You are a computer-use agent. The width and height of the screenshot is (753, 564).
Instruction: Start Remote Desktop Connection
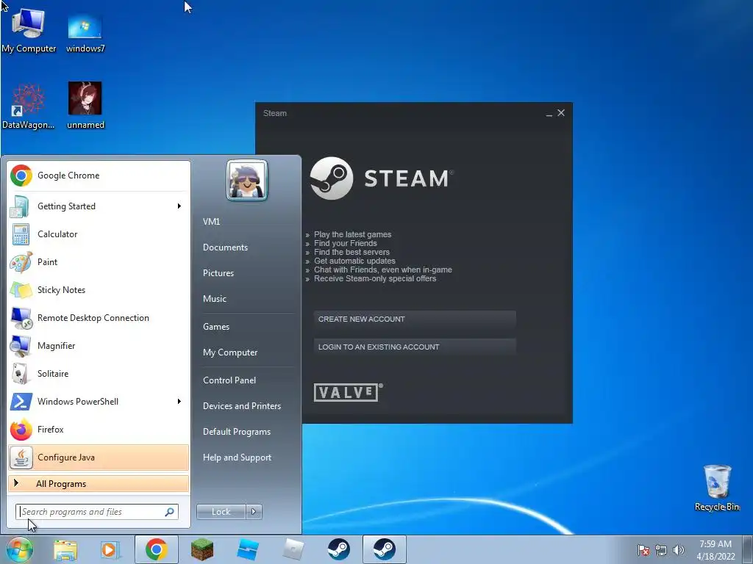pos(99,317)
